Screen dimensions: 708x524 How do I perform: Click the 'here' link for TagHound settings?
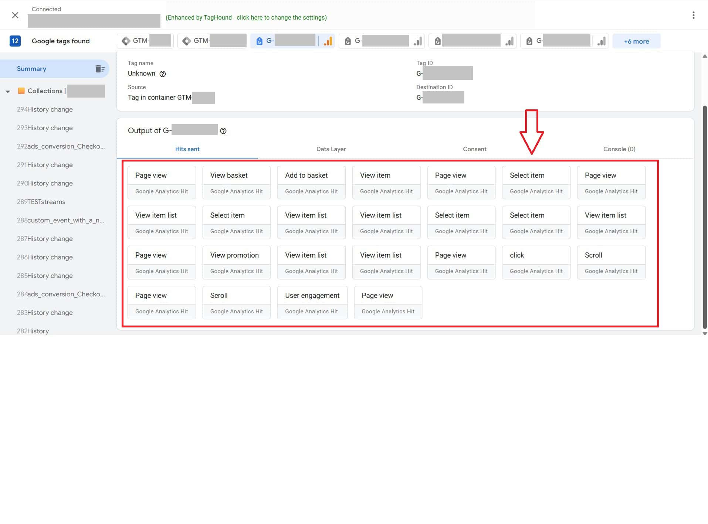(x=256, y=18)
